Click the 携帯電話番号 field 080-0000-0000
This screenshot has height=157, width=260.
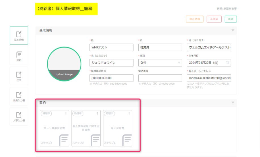coord(111,78)
